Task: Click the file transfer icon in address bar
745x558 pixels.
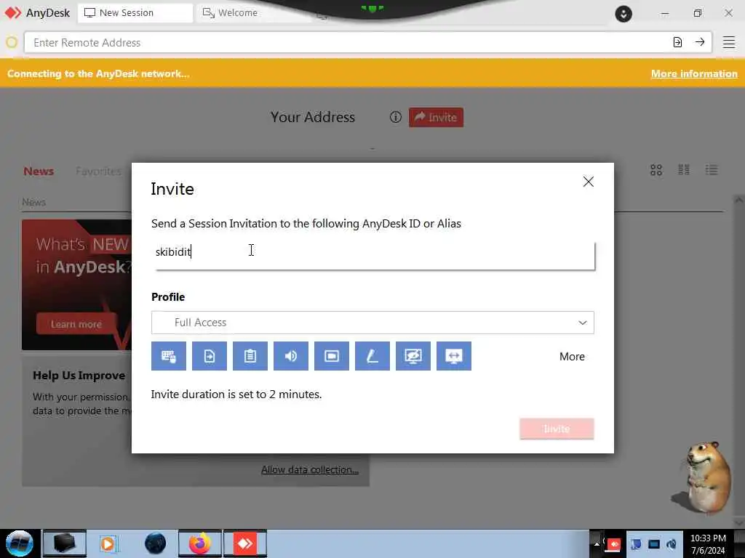Action: [x=677, y=43]
